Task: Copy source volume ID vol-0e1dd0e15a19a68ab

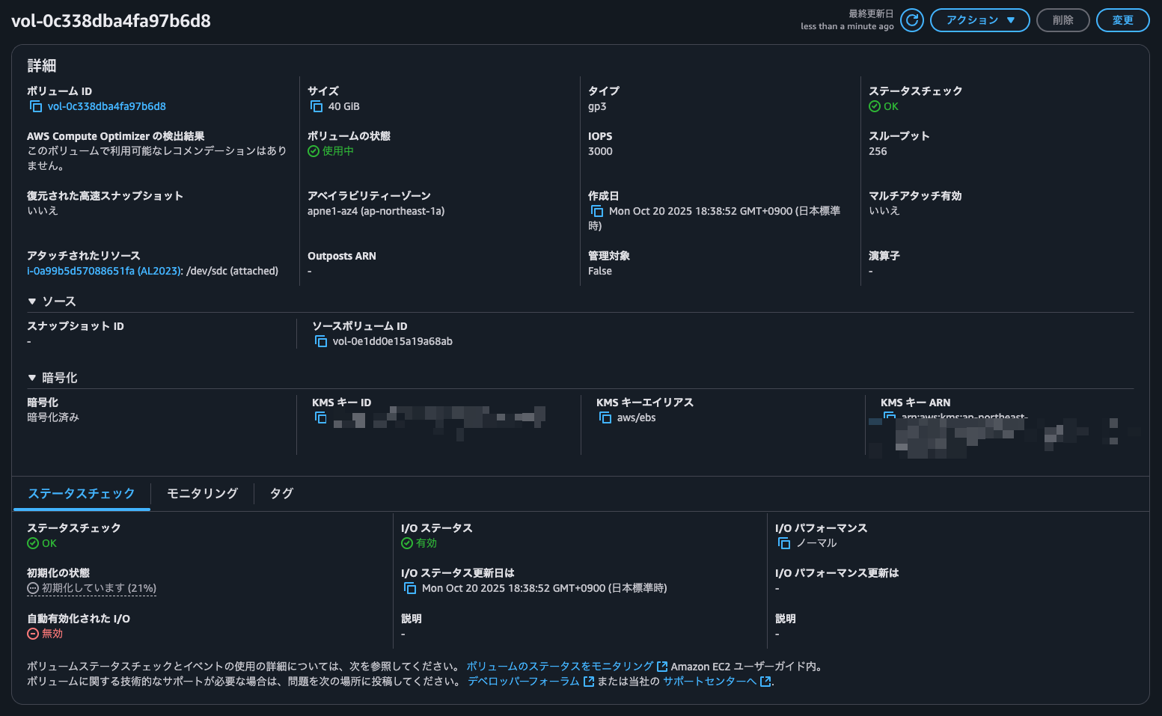Action: [x=321, y=341]
